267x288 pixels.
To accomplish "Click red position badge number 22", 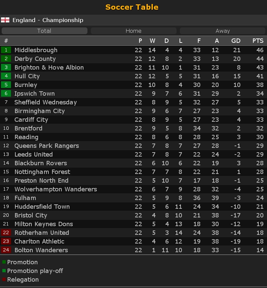I will (6, 232).
